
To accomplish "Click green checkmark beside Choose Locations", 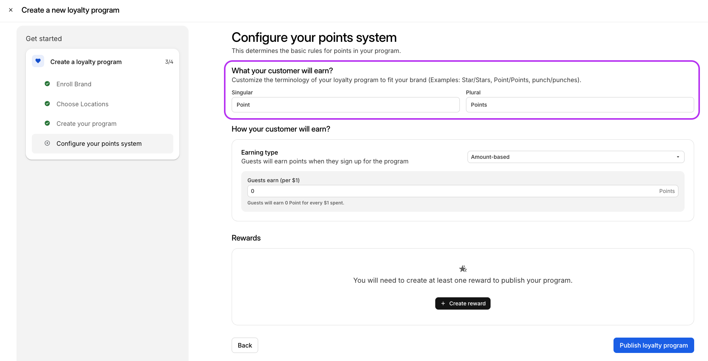I will (47, 104).
